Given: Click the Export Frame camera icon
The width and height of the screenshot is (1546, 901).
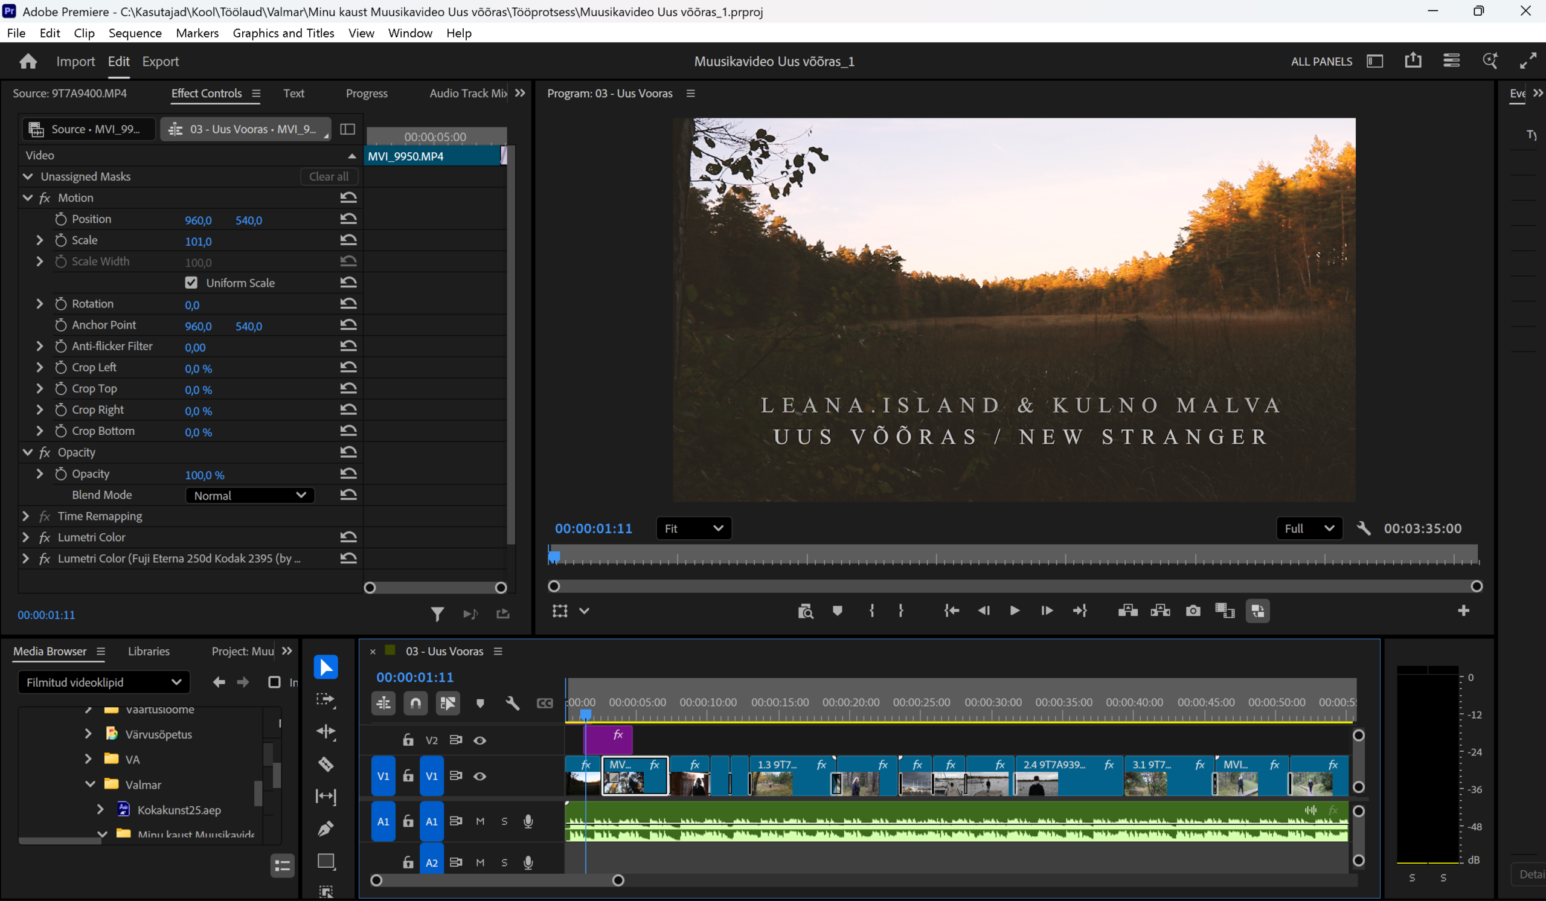Looking at the screenshot, I should point(1193,611).
